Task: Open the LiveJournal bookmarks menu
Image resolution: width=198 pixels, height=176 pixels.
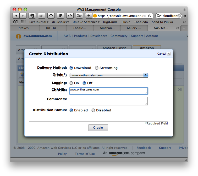Action: [x=39, y=22]
